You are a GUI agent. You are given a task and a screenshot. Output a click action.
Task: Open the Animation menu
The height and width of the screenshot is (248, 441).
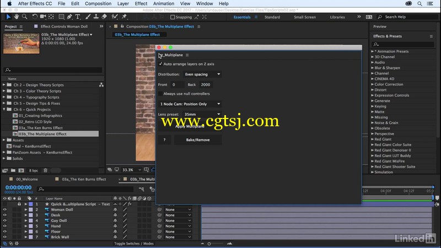pyautogui.click(x=164, y=4)
